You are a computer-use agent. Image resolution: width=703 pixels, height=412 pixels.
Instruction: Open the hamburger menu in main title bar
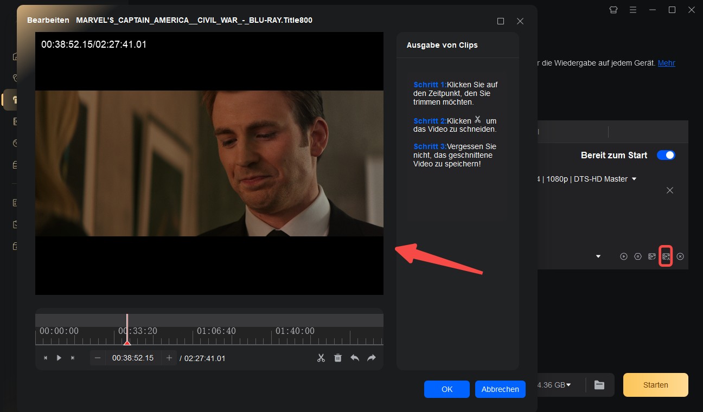coord(633,10)
